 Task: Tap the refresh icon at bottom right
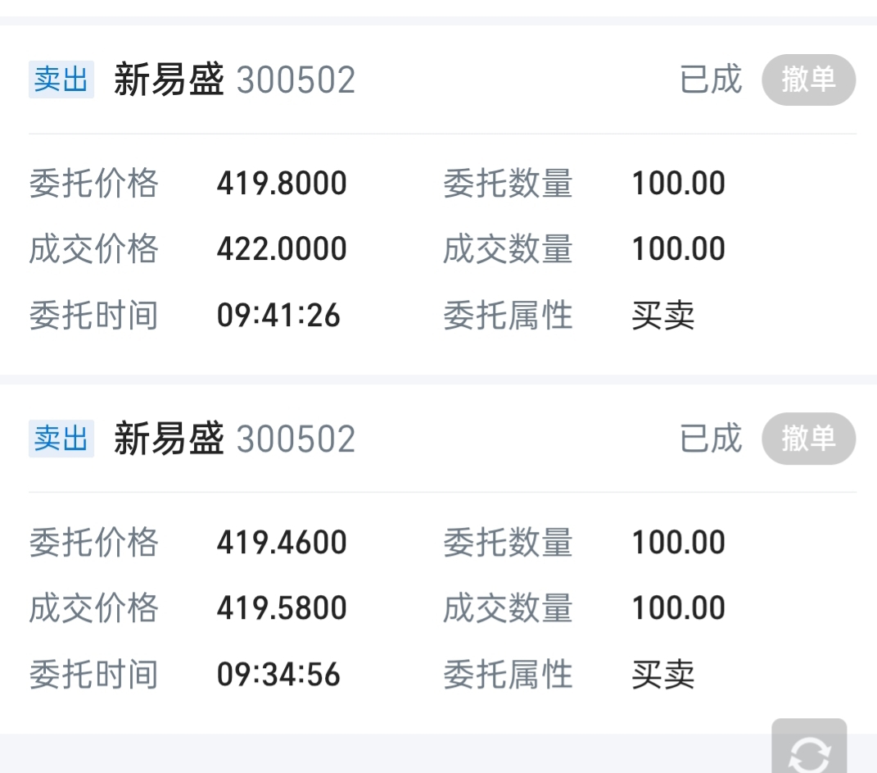pyautogui.click(x=809, y=747)
